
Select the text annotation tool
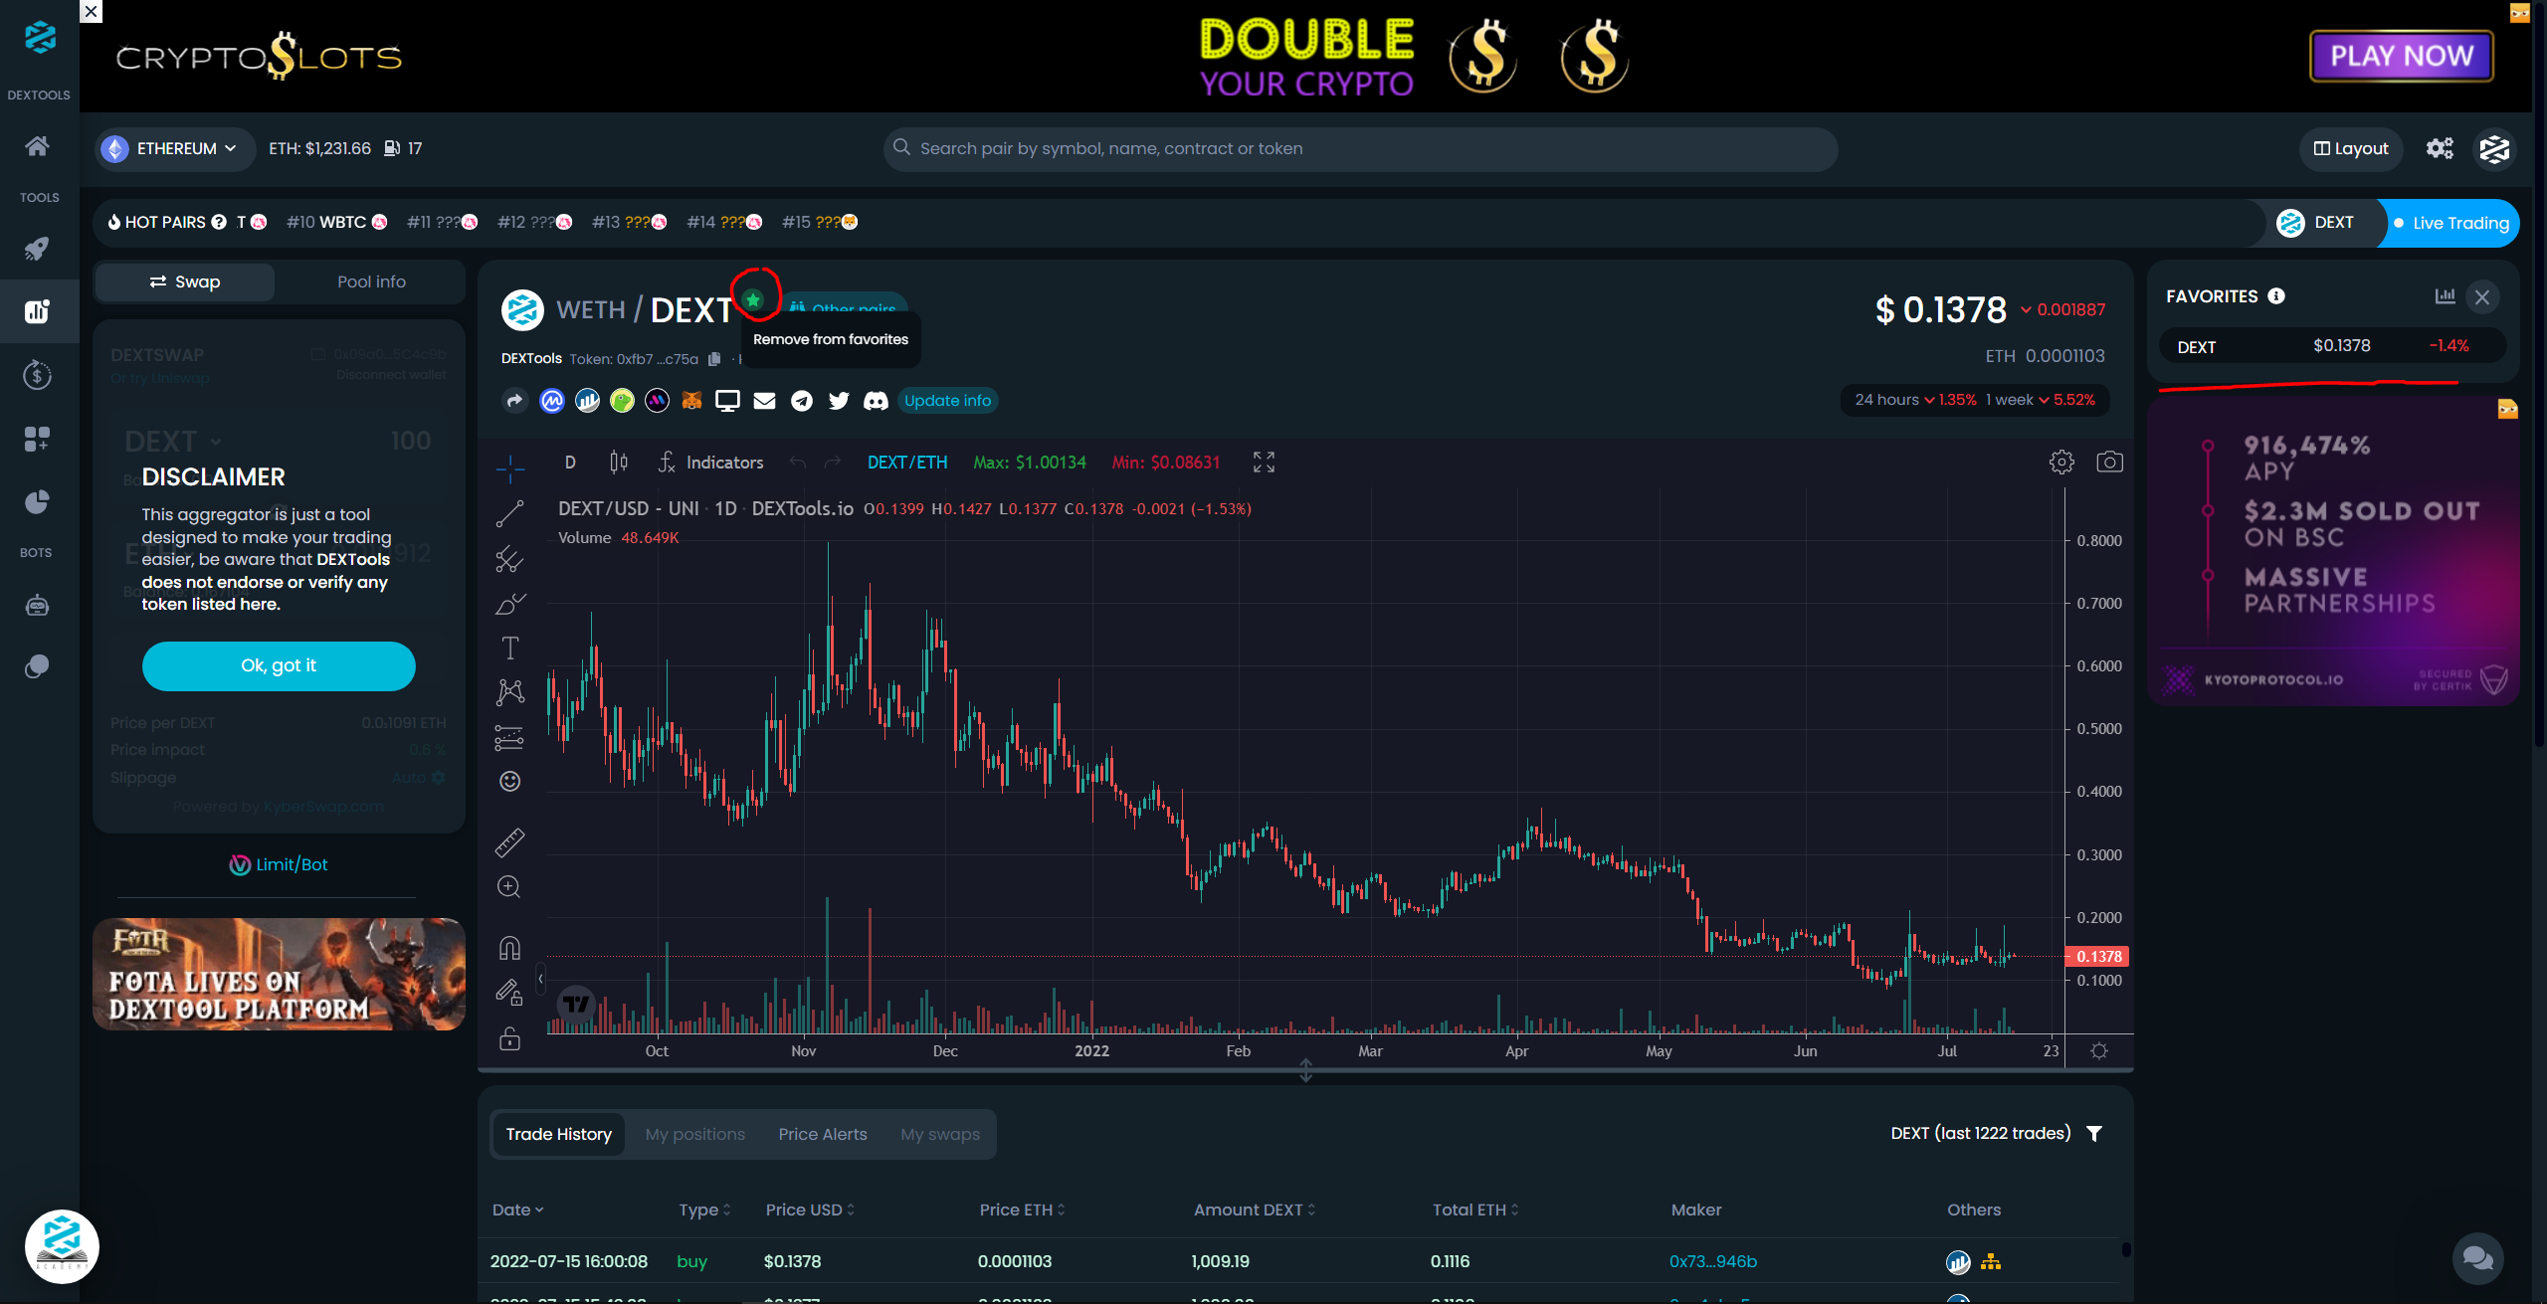[x=510, y=649]
